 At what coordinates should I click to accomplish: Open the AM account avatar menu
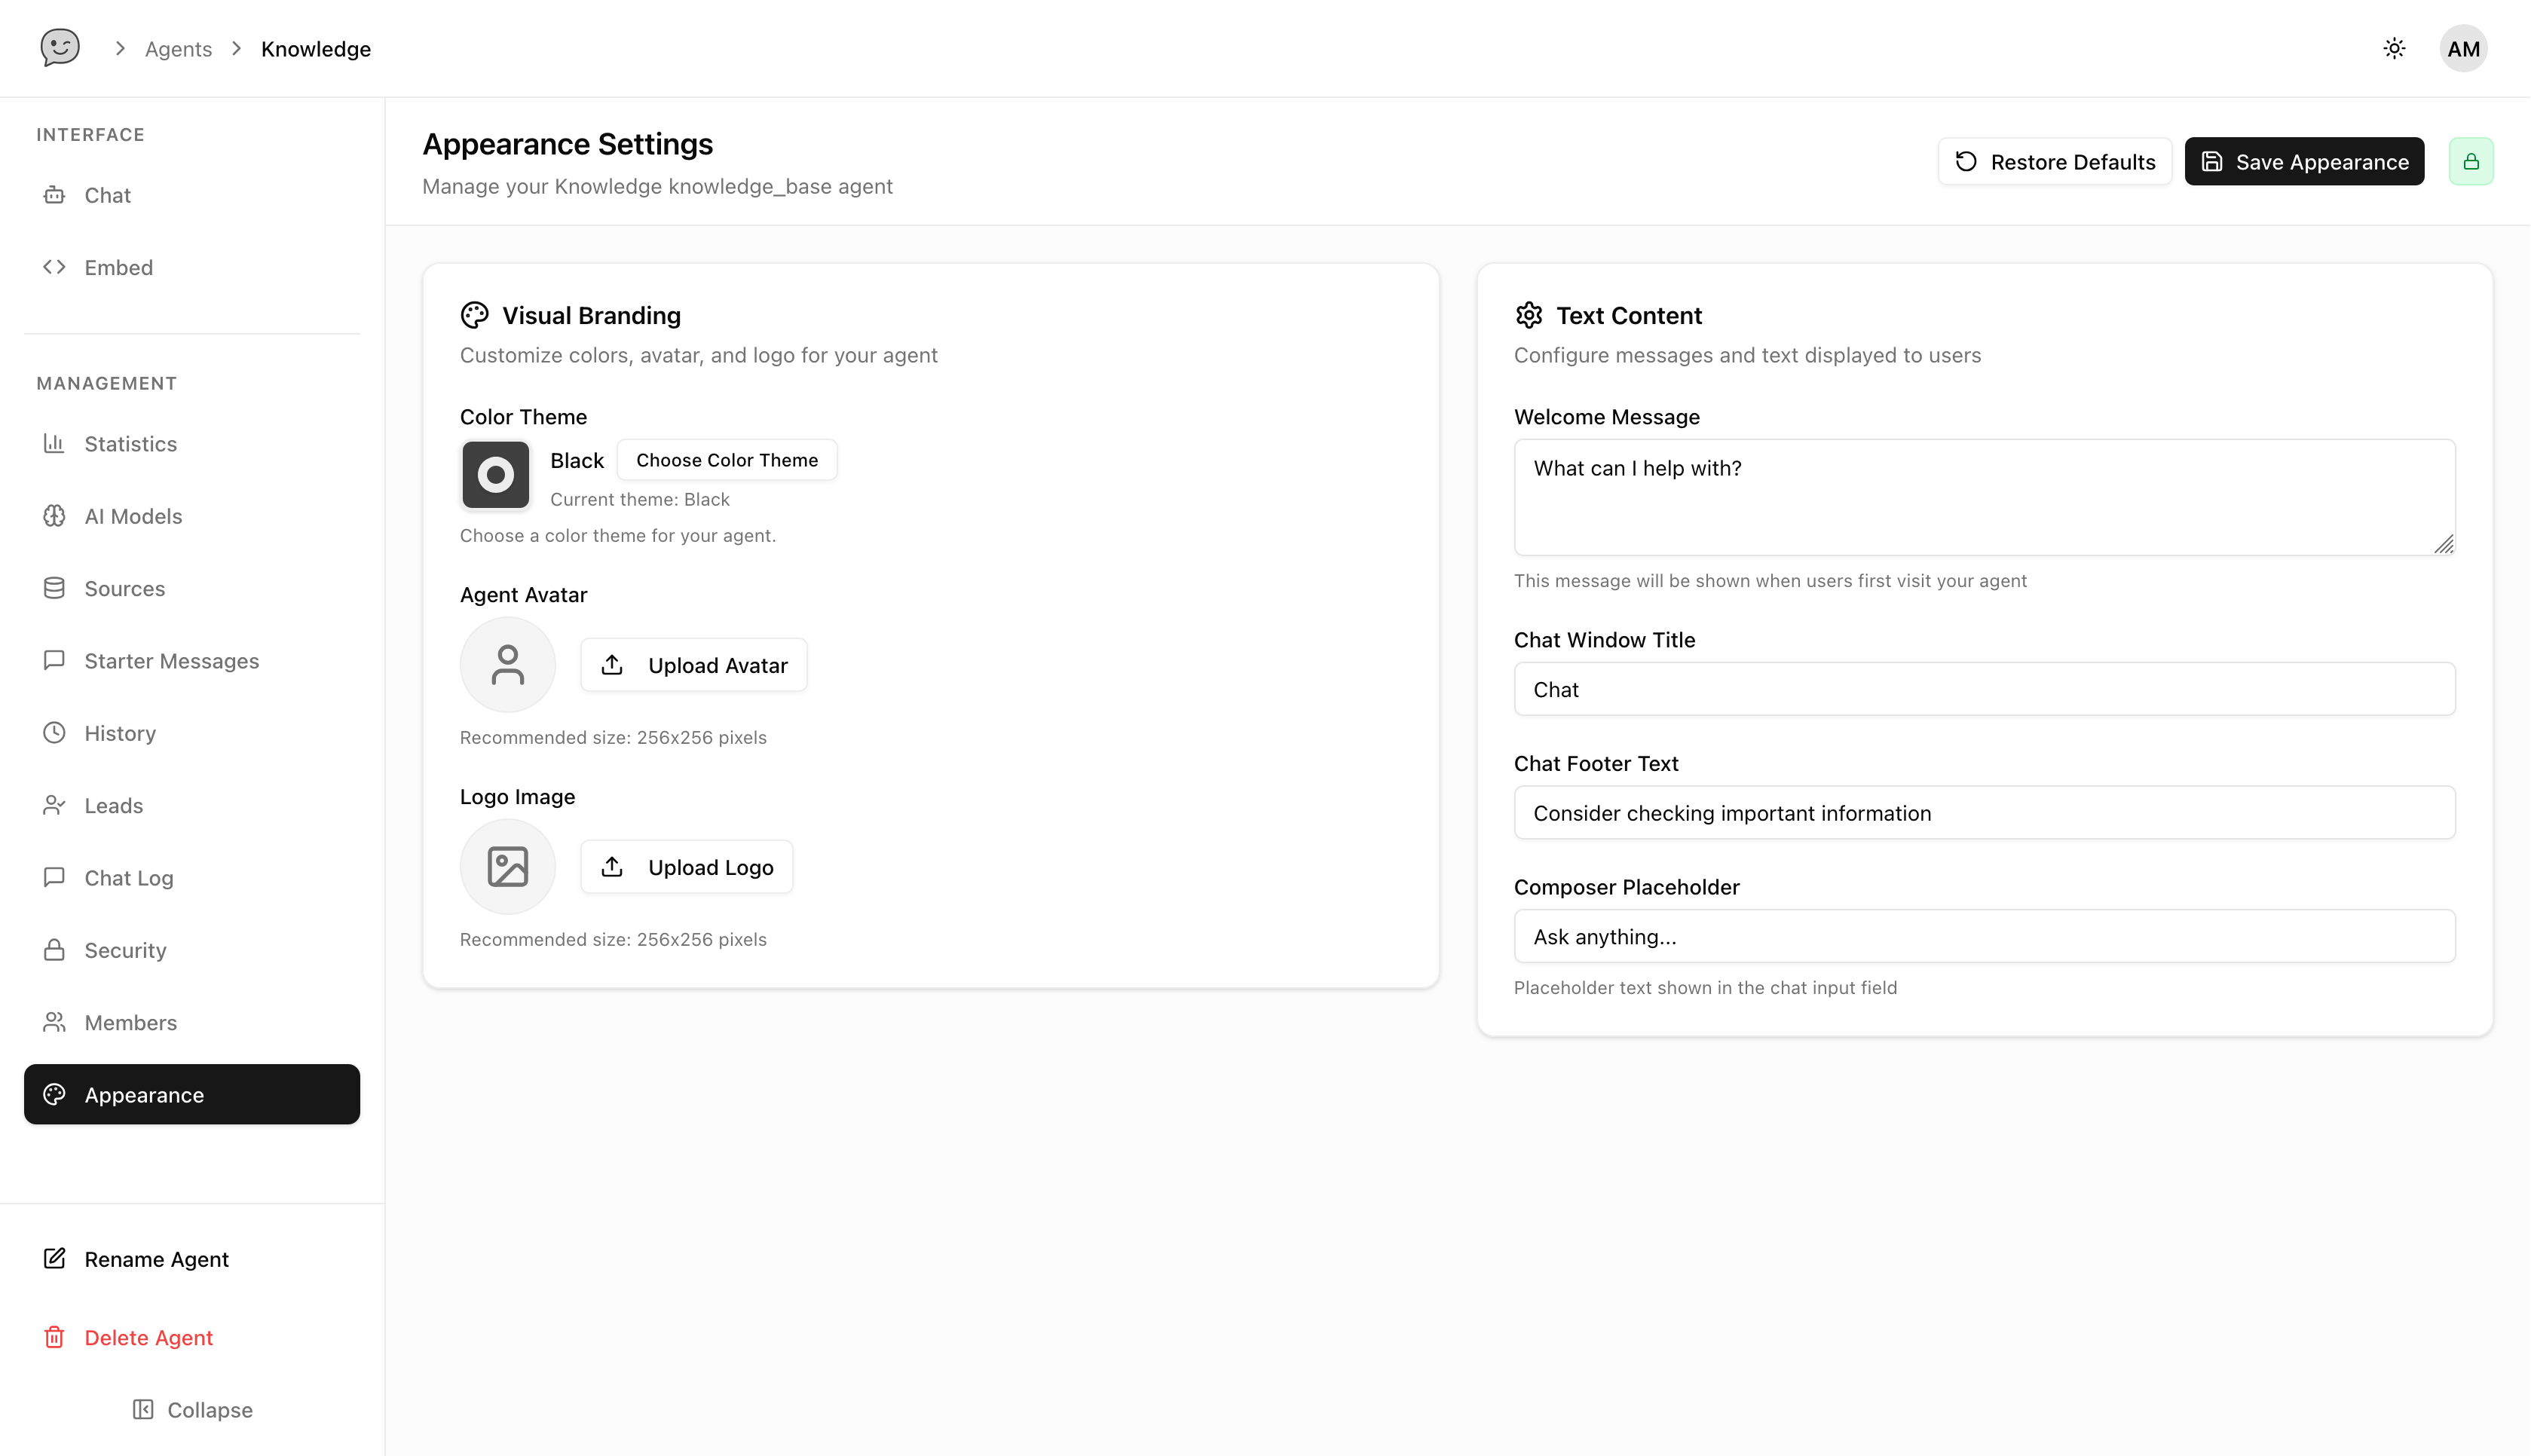2463,48
